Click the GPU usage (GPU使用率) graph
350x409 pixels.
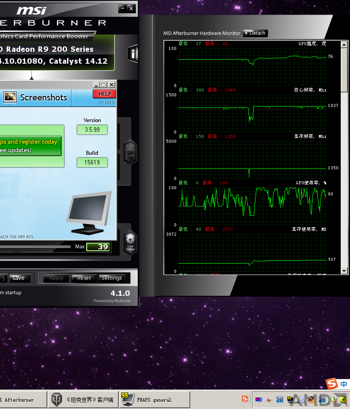pyautogui.click(x=252, y=206)
